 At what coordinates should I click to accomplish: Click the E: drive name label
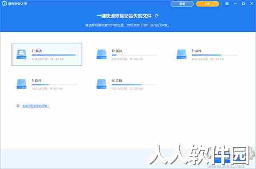[196, 51]
